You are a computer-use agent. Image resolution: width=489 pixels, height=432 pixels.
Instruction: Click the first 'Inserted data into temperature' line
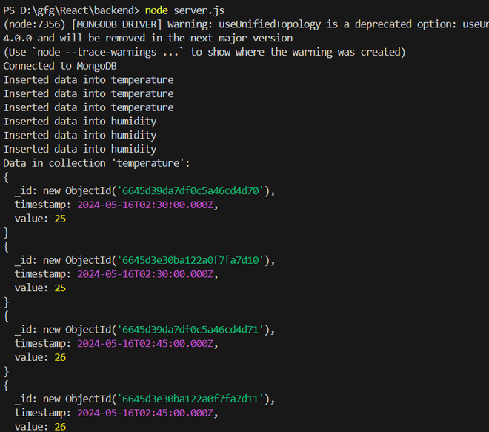click(89, 80)
